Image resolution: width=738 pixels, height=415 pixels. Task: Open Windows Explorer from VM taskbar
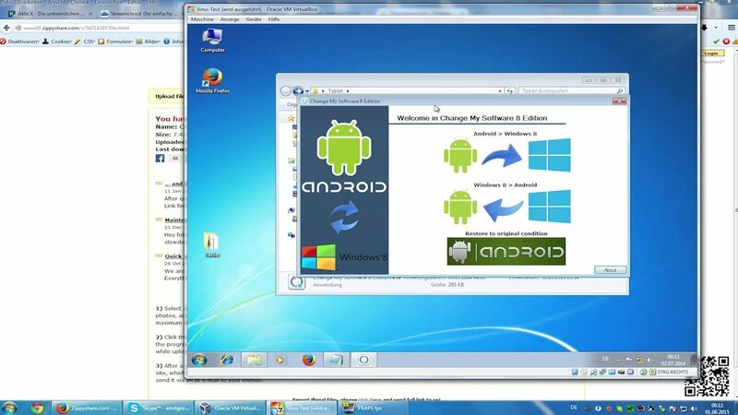tap(255, 360)
